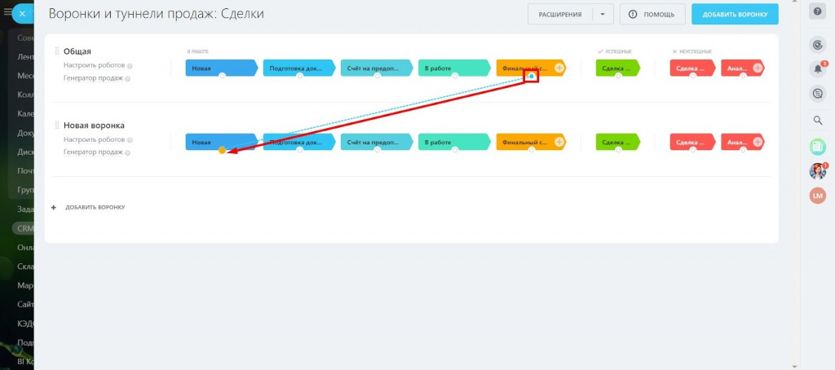Screen dimensions: 835x370
Task: Click the help question mark icon in right sidebar
Action: [818, 11]
